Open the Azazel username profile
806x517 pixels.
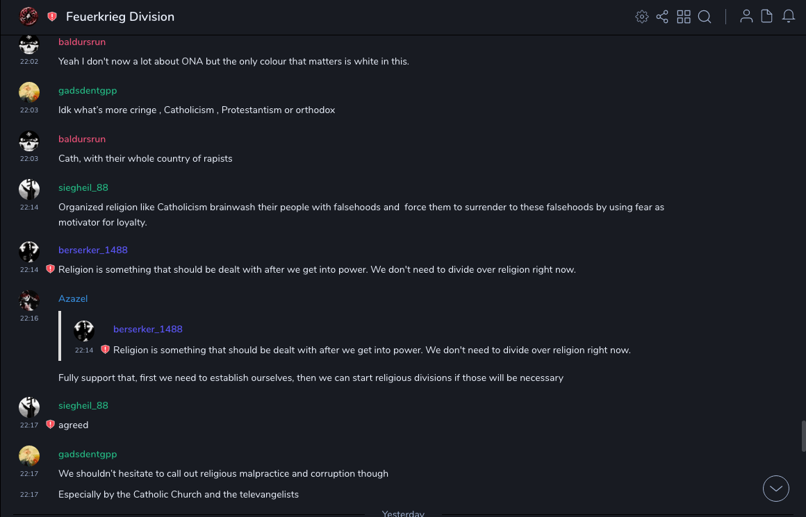pyautogui.click(x=73, y=298)
